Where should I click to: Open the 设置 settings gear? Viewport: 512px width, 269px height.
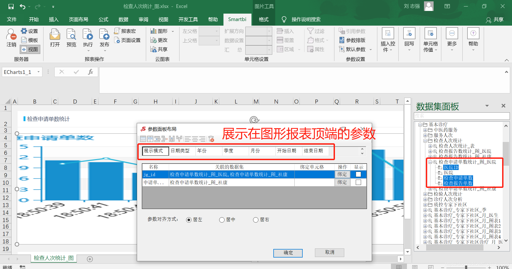point(24,31)
